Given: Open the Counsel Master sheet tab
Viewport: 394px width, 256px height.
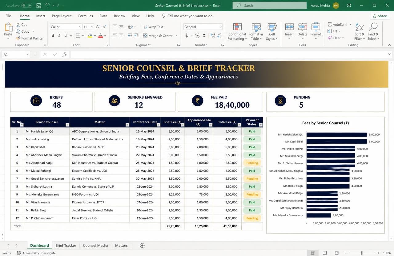Looking at the screenshot, I should 96,246.
